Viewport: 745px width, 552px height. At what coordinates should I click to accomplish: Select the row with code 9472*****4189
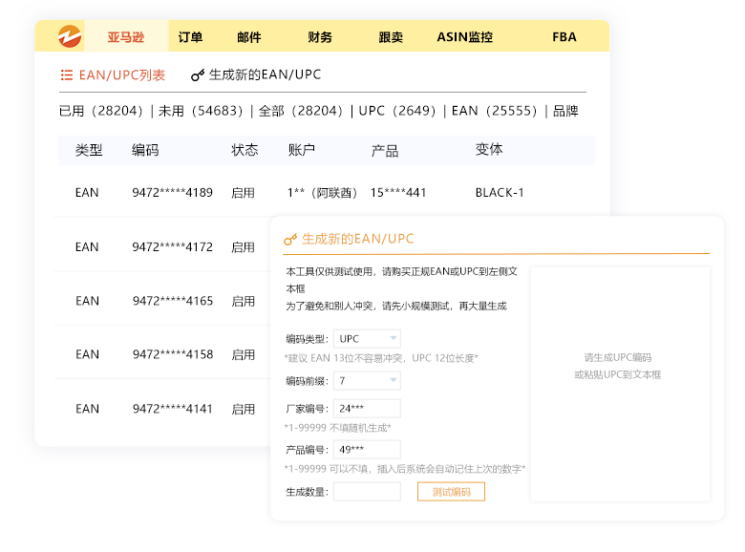point(172,193)
